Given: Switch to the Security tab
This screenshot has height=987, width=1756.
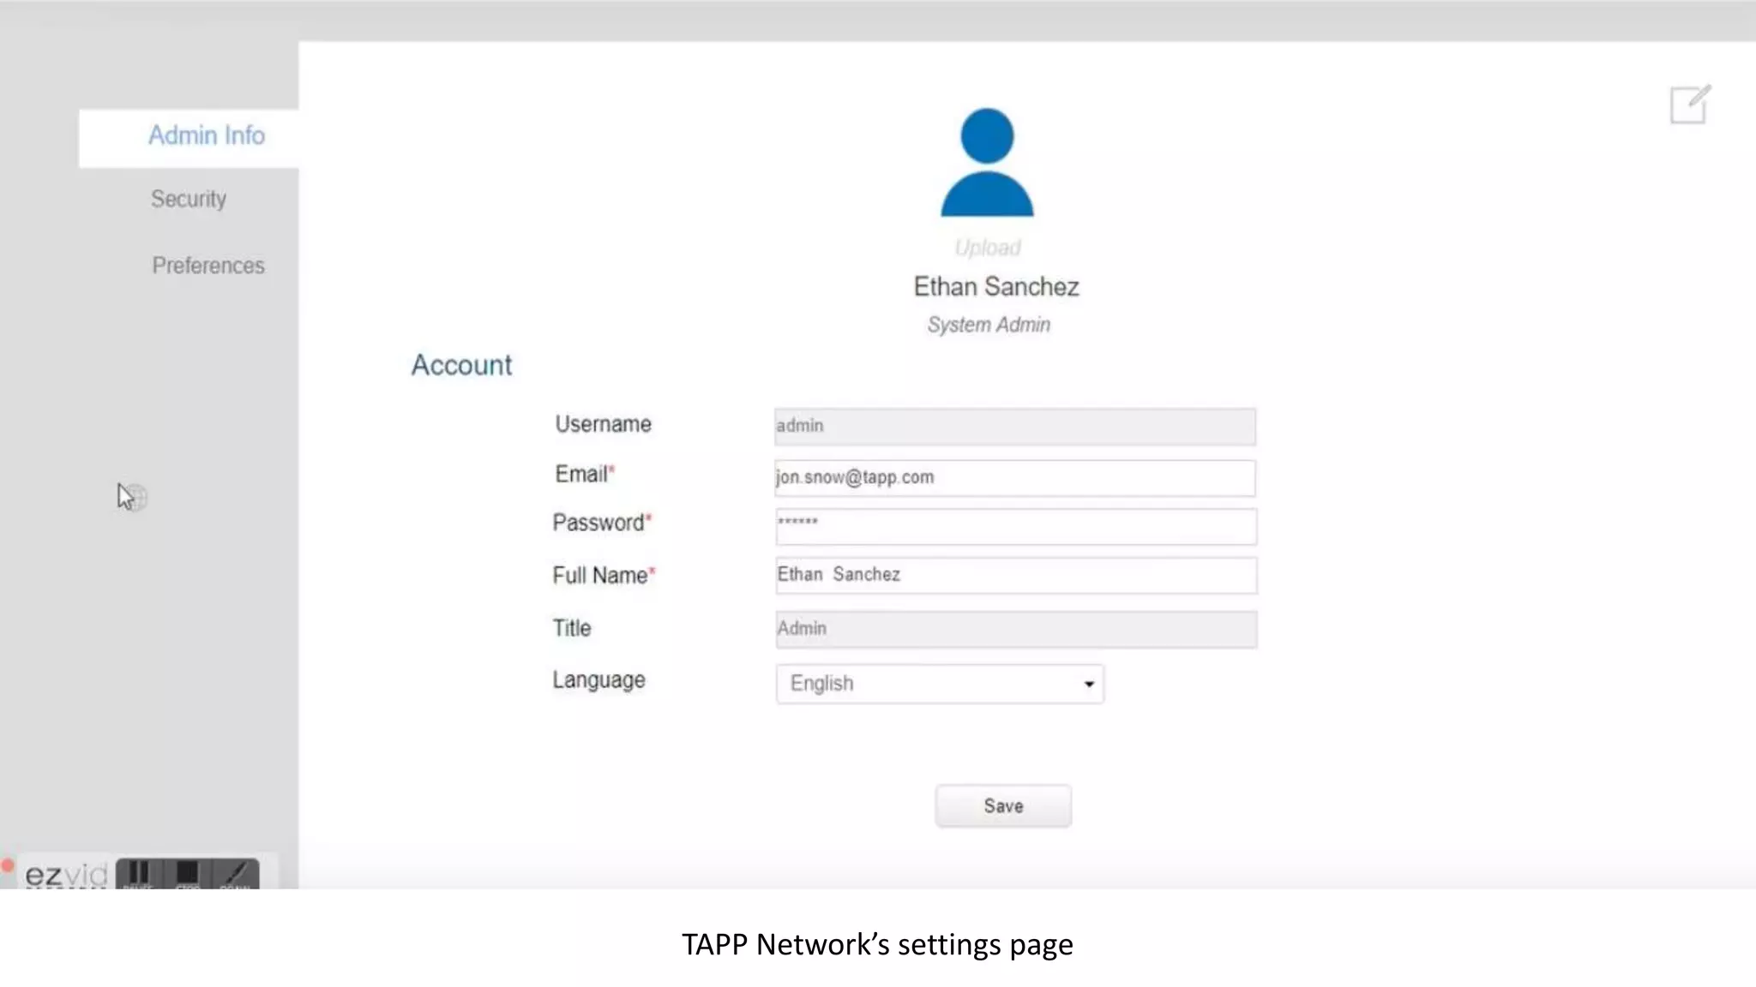Looking at the screenshot, I should tap(189, 199).
